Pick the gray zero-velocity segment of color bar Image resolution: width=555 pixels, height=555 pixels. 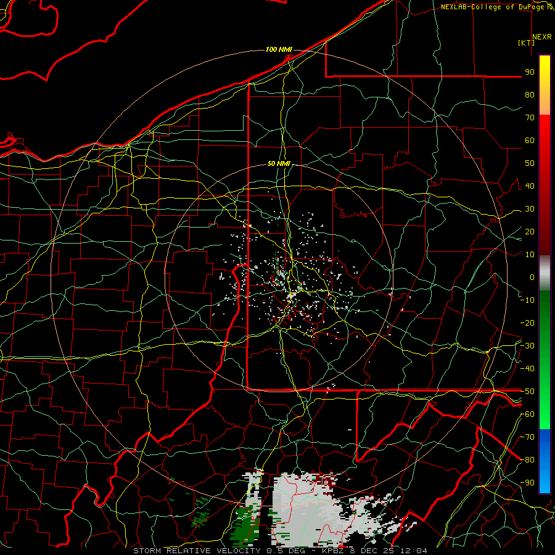(x=545, y=273)
